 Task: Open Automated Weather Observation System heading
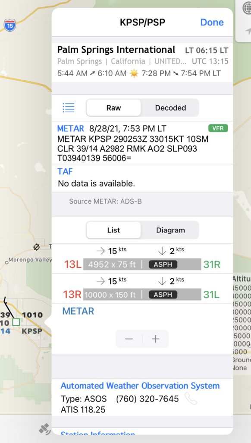(140, 385)
